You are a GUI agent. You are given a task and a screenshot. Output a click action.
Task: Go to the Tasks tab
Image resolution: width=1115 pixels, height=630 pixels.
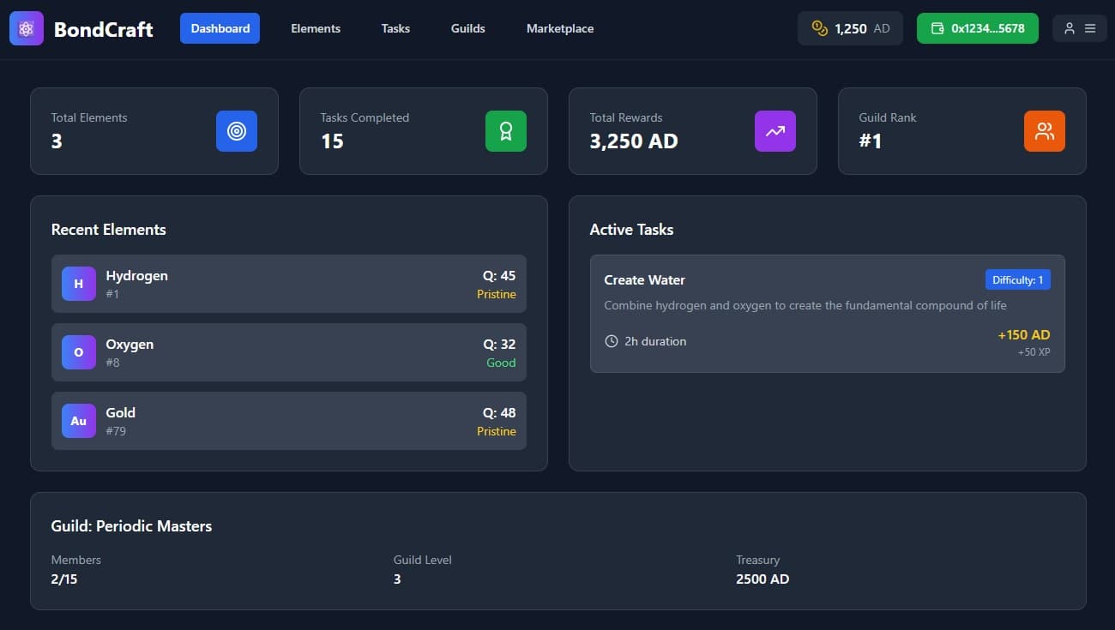pos(395,28)
